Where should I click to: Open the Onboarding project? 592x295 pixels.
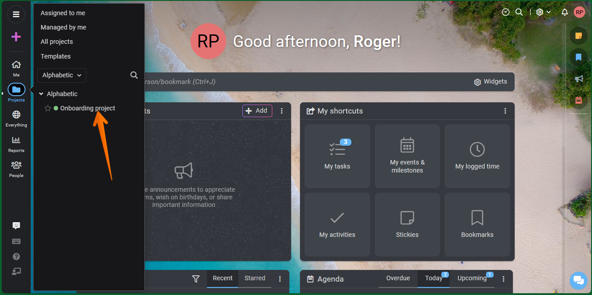click(x=88, y=108)
